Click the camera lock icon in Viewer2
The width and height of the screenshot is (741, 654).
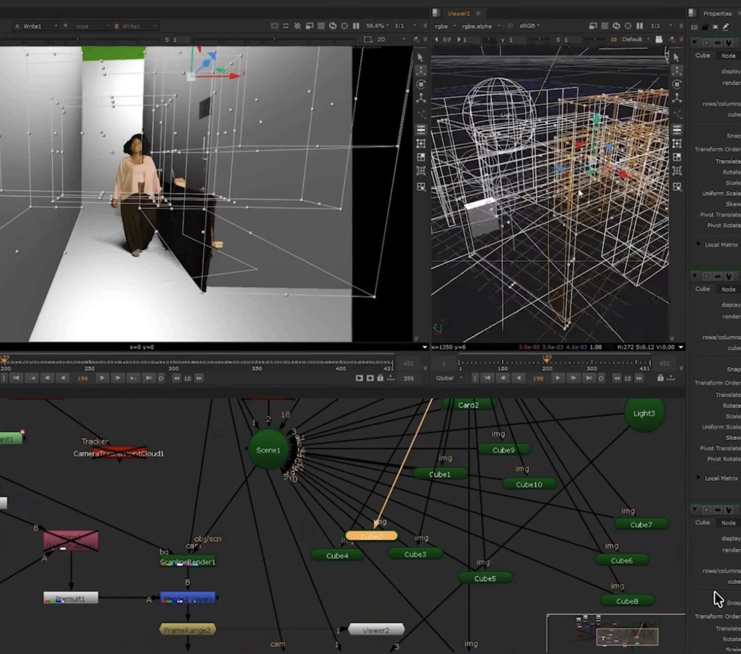[x=658, y=40]
